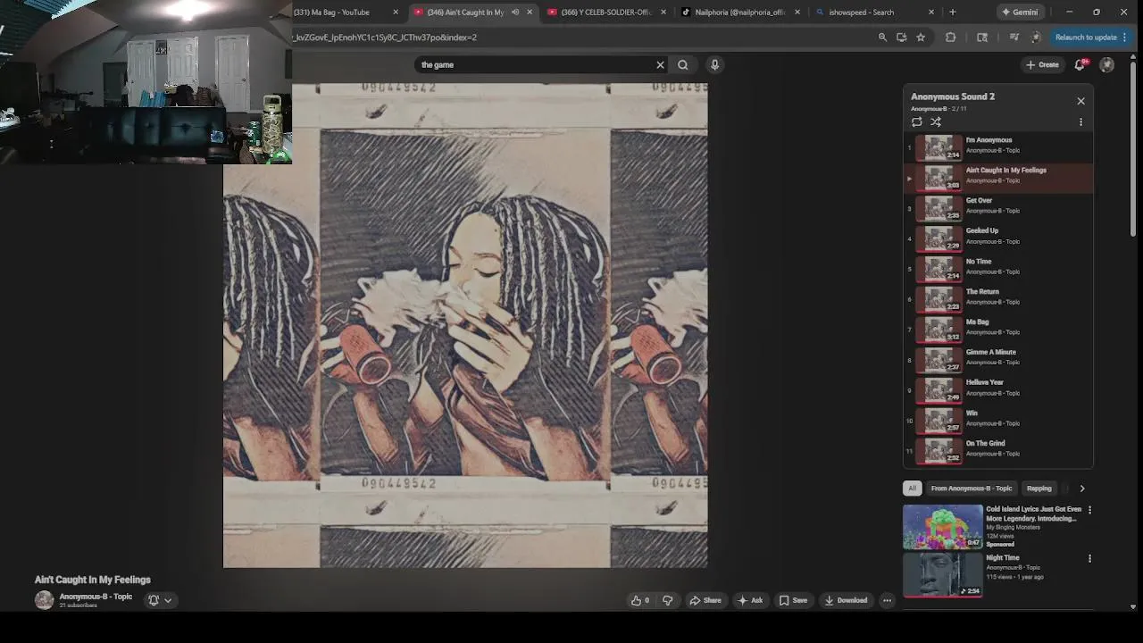The height and width of the screenshot is (643, 1143).
Task: Open sponsored Cold Island Lyrics video thumbnail
Action: pos(942,526)
